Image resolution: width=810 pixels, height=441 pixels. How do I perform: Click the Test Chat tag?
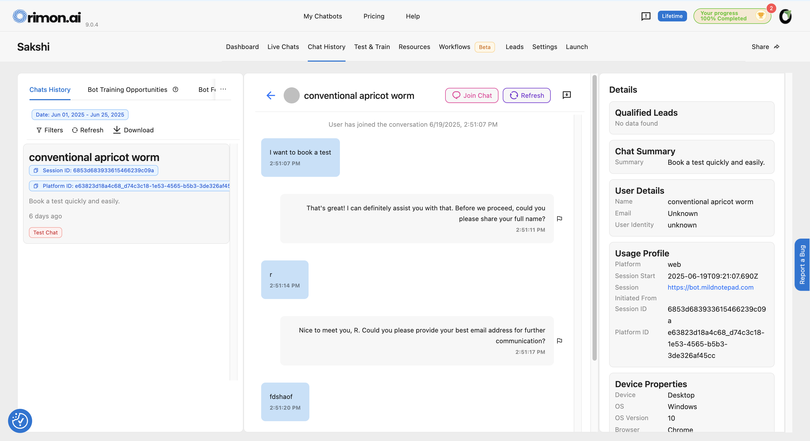45,233
